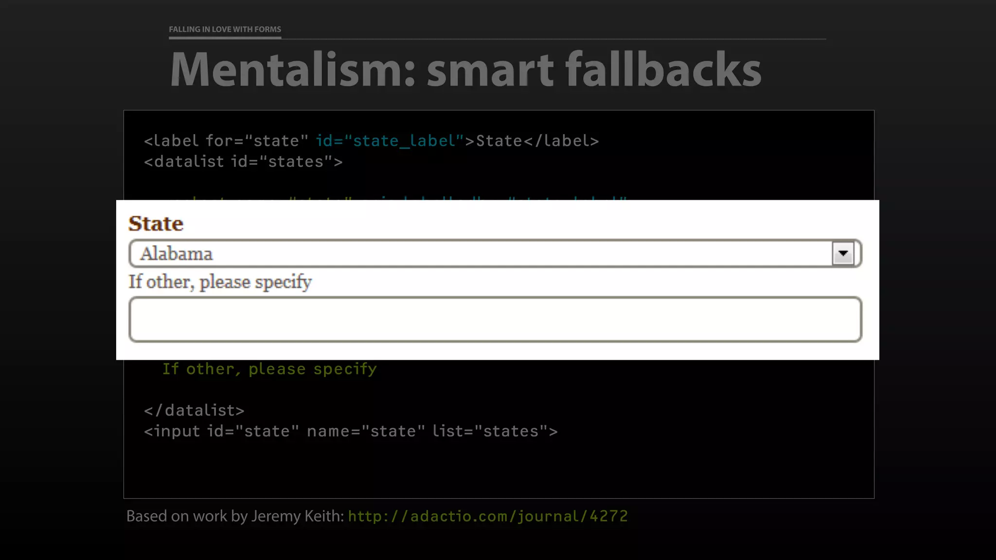Select the 'Falling in Love with Forms' header
This screenshot has height=560, width=996.
(225, 29)
